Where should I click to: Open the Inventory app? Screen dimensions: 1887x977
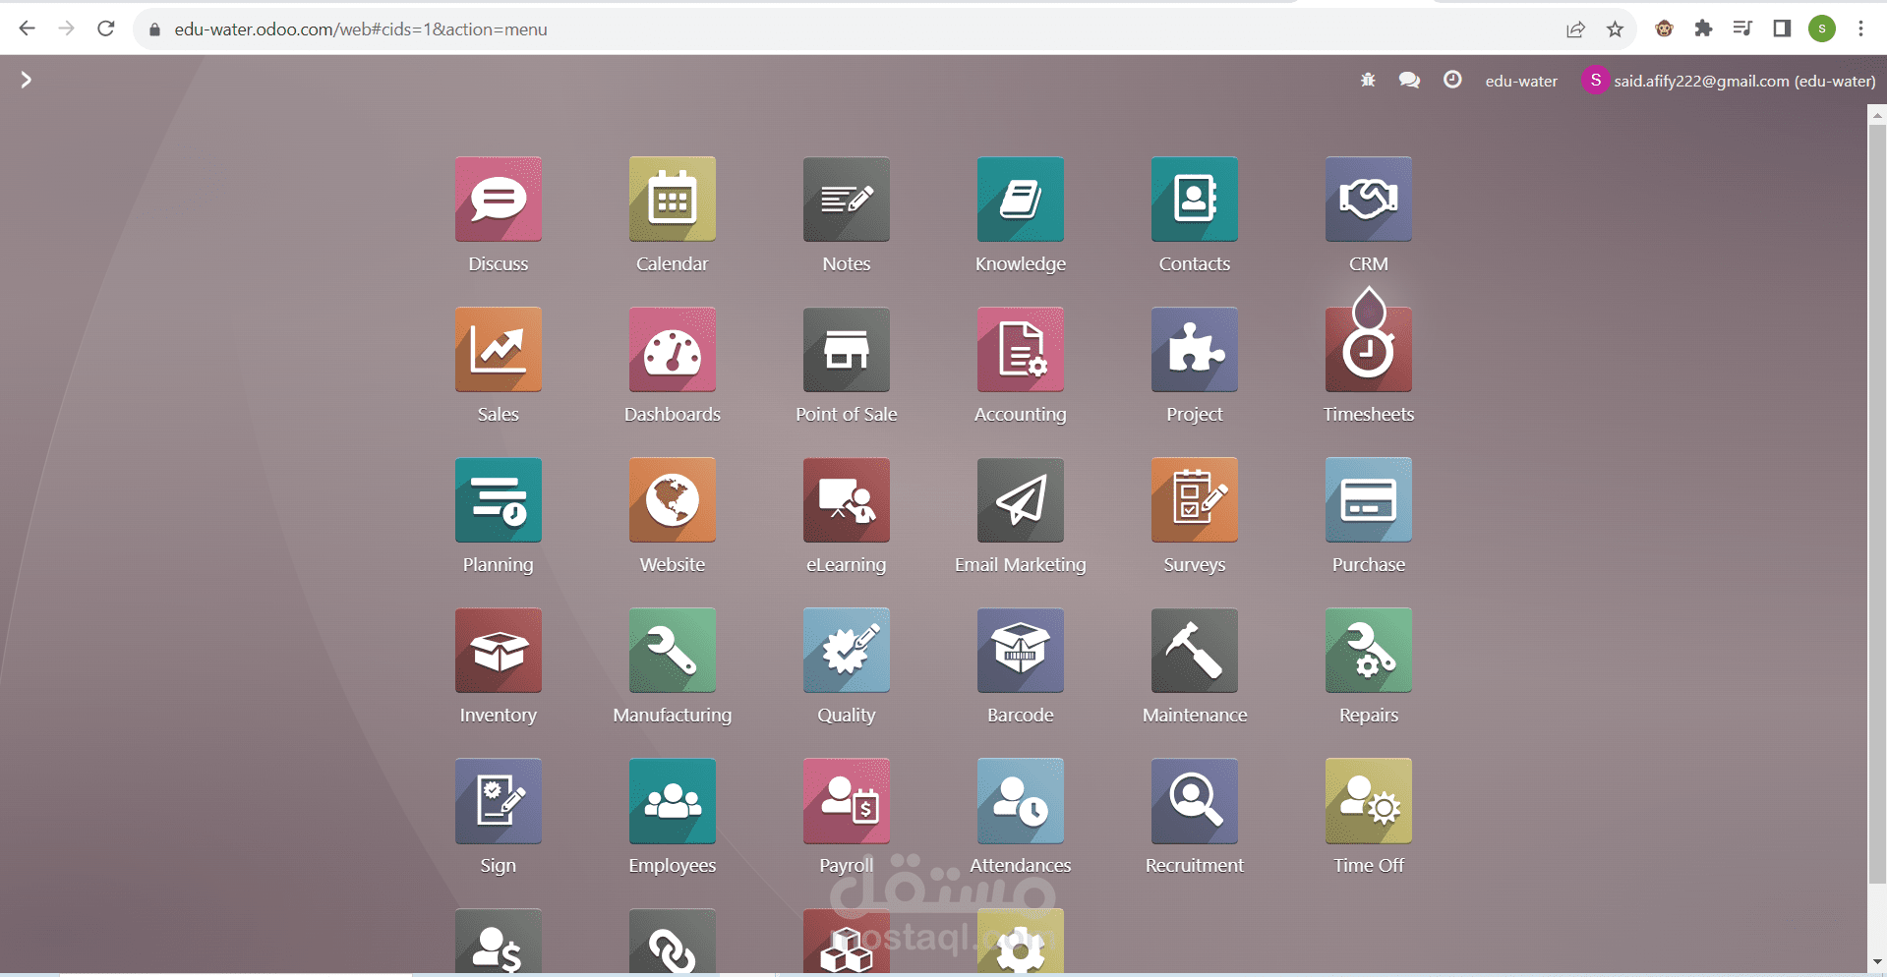(x=499, y=651)
